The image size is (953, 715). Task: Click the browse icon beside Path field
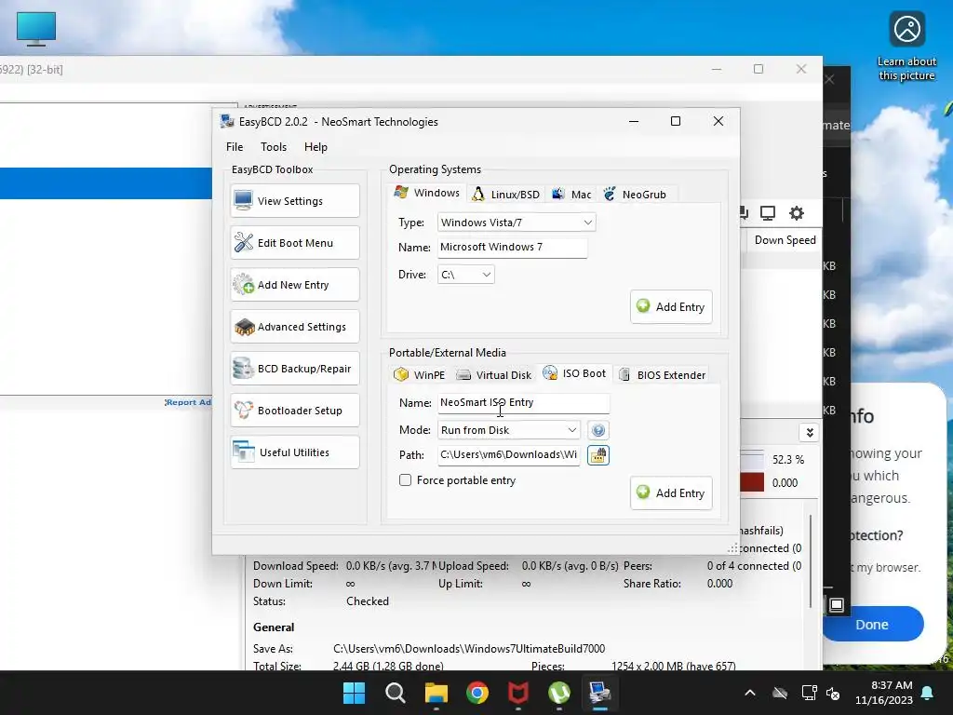pos(598,454)
